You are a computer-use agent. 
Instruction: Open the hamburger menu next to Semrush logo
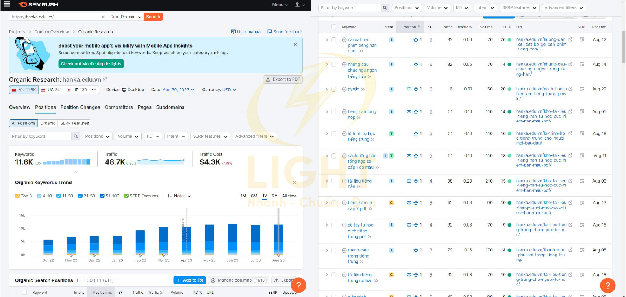click(7, 4)
